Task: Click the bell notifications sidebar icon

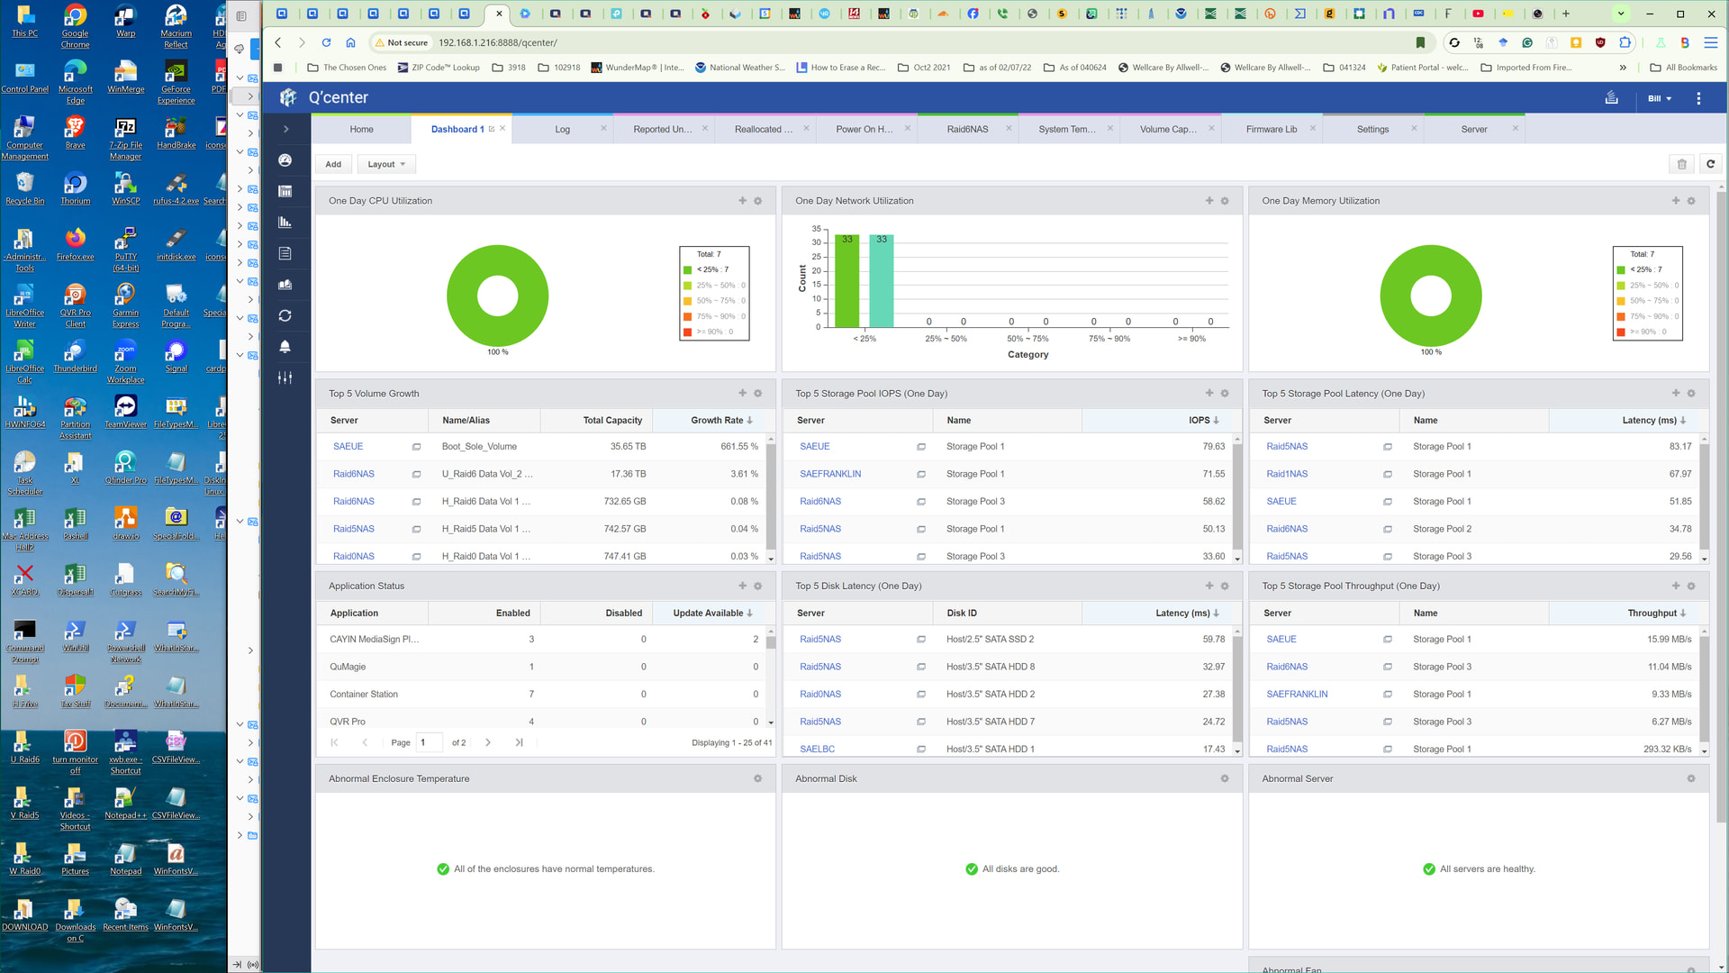Action: coord(285,347)
